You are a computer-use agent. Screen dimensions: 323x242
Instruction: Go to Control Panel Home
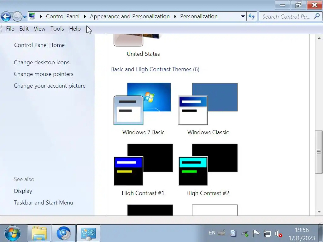tap(39, 45)
